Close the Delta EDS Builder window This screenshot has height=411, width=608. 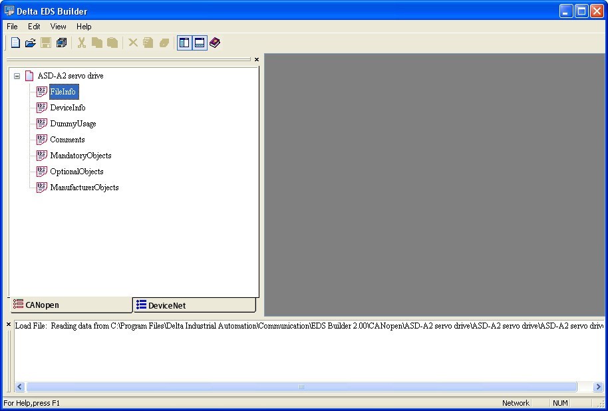point(597,11)
